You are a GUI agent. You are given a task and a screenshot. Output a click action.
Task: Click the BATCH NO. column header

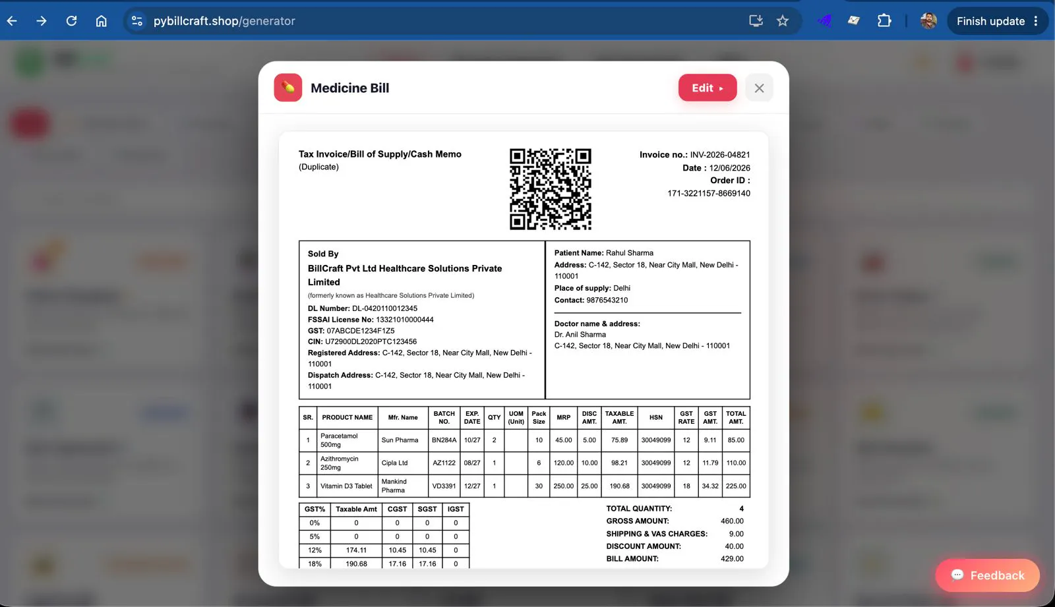(x=444, y=418)
